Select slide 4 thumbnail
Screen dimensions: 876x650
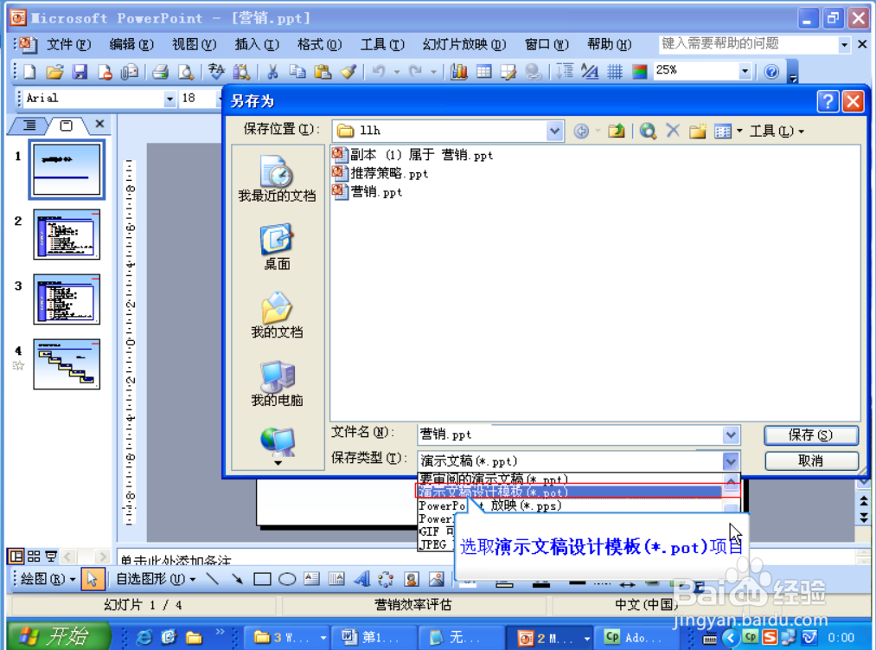click(67, 364)
